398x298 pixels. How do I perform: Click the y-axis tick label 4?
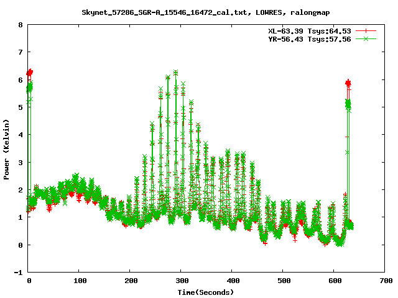21,135
